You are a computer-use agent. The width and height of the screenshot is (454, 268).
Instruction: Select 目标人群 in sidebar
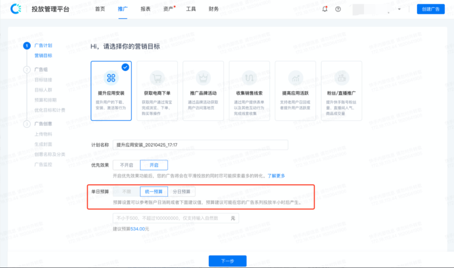[x=44, y=90]
